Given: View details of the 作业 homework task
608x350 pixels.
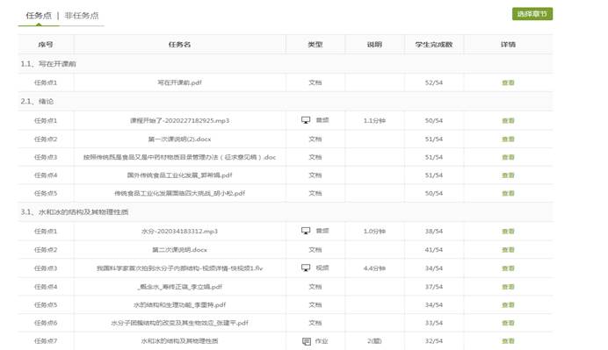Looking at the screenshot, I should (508, 341).
